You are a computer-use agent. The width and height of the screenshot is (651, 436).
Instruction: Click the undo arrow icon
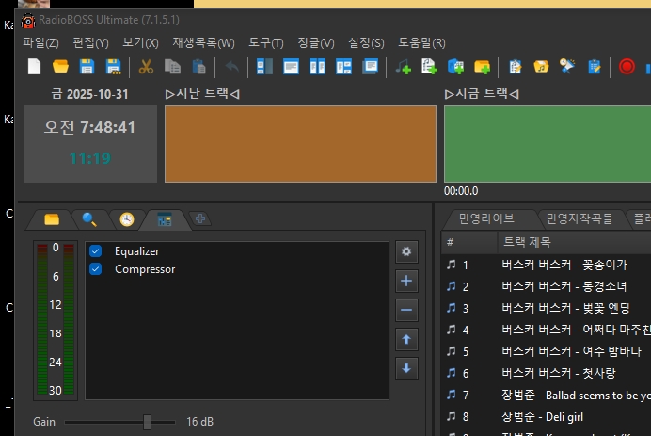pos(231,66)
